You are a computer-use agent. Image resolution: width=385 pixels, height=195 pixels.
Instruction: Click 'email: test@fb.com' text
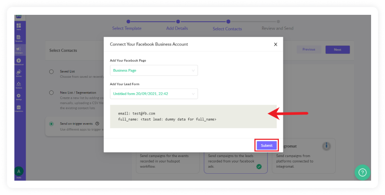(136, 113)
